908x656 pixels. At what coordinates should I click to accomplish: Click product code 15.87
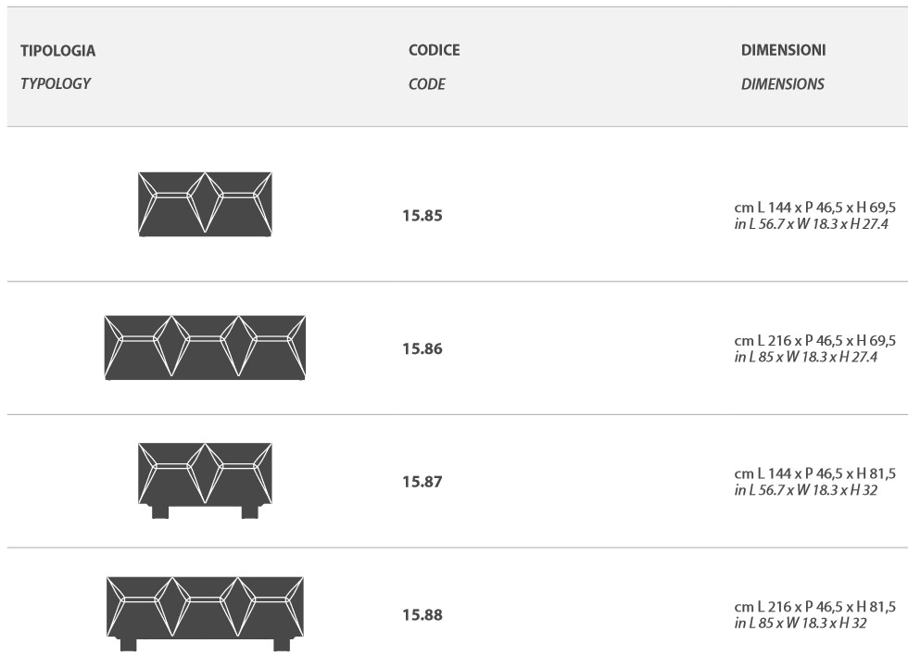pos(422,483)
